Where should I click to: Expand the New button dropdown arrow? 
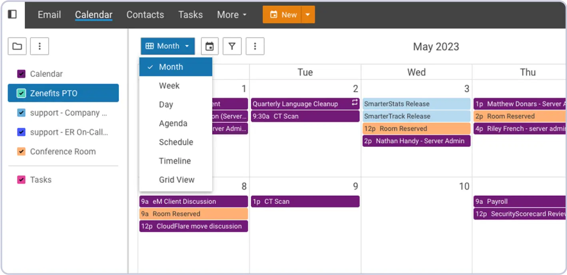[308, 15]
